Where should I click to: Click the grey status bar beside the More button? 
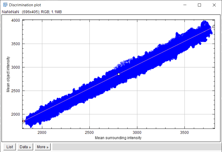(x=136, y=147)
